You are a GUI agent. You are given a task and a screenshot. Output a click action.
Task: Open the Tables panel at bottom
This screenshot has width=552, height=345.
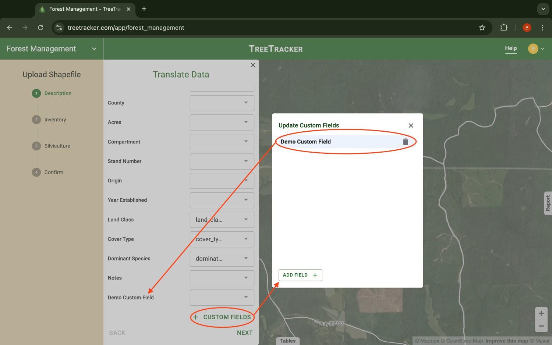(x=287, y=341)
